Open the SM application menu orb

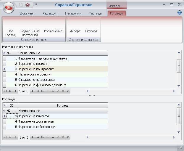(9, 8)
